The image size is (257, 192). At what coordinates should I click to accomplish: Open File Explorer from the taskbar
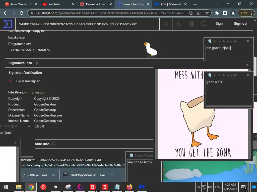(19, 187)
